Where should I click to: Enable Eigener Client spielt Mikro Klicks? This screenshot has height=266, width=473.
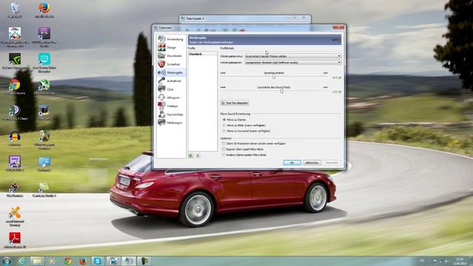point(223,149)
